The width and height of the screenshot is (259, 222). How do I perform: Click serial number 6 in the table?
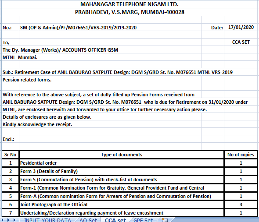pos(11,204)
